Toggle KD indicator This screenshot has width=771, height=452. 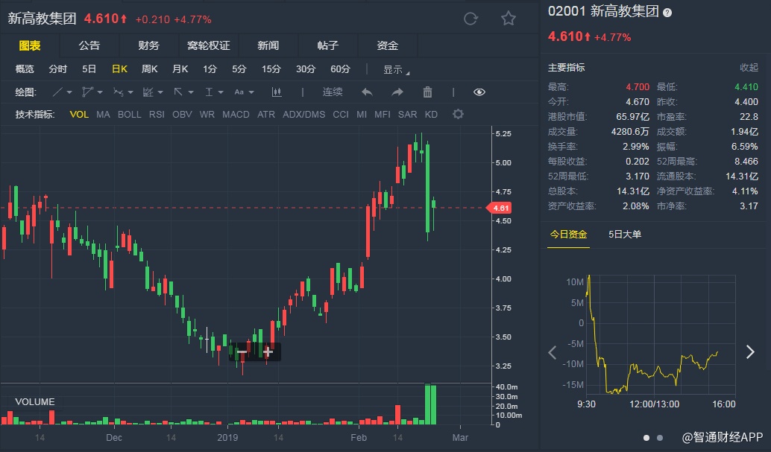pyautogui.click(x=431, y=115)
